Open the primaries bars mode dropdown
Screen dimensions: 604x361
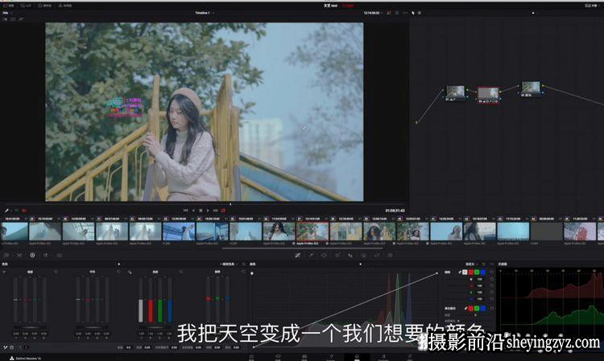point(229,265)
